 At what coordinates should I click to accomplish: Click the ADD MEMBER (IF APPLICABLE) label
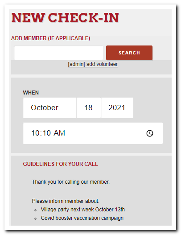point(50,38)
